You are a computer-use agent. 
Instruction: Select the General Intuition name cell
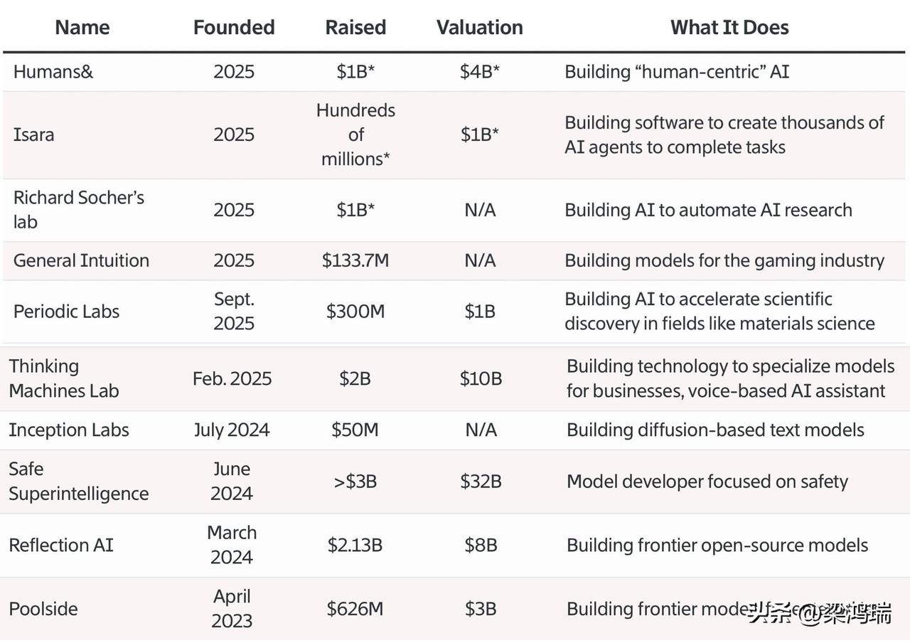[81, 260]
